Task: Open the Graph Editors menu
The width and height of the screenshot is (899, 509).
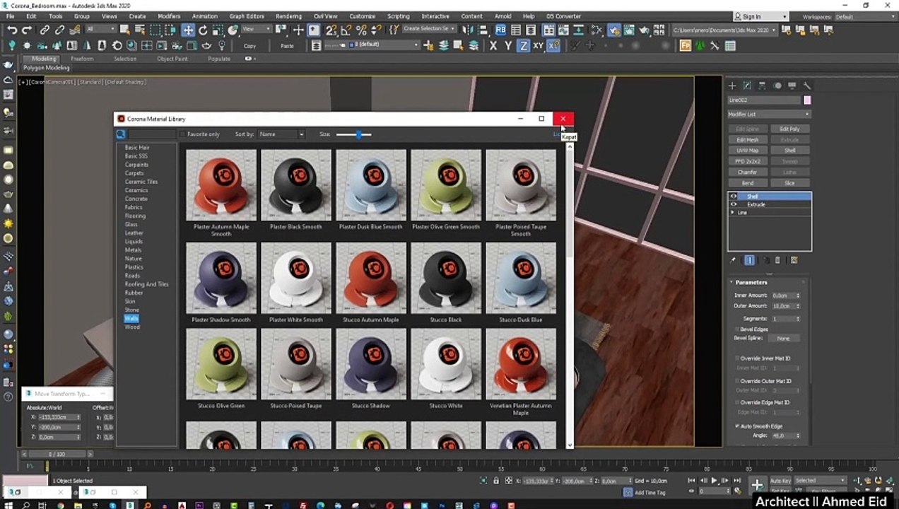Action: point(247,16)
